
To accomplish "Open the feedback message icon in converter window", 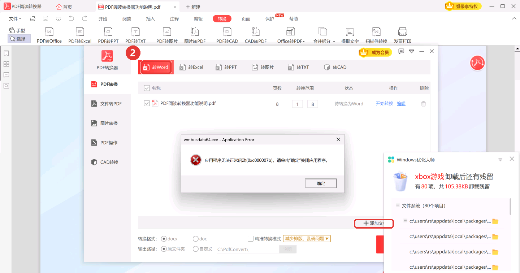I will (401, 52).
